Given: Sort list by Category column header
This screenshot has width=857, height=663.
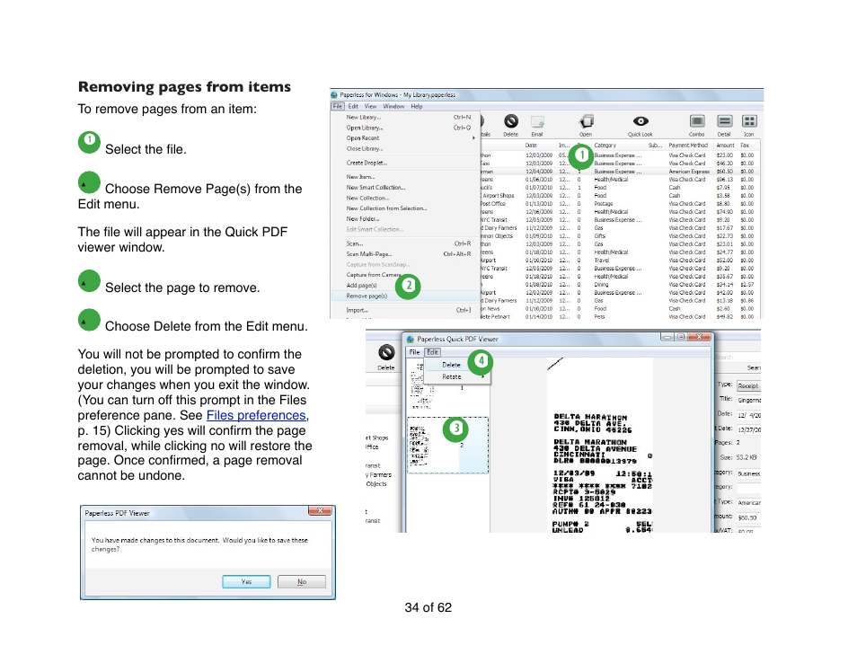Looking at the screenshot, I should tap(619, 146).
